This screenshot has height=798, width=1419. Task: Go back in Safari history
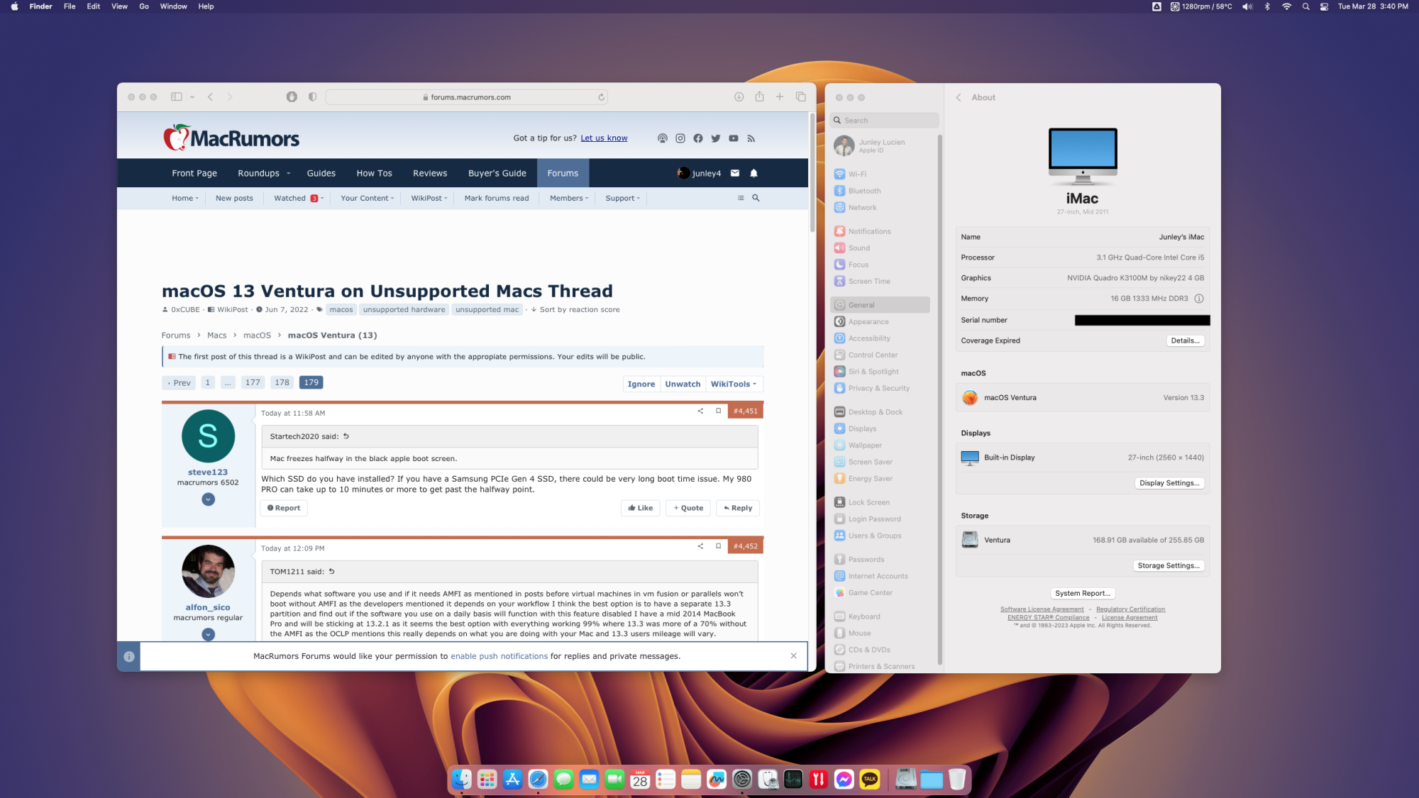[x=210, y=97]
